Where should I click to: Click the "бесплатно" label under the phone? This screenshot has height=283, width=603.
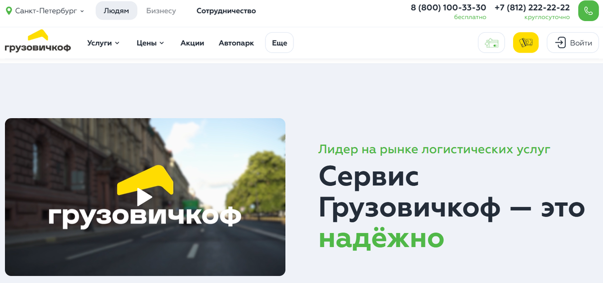tap(470, 17)
